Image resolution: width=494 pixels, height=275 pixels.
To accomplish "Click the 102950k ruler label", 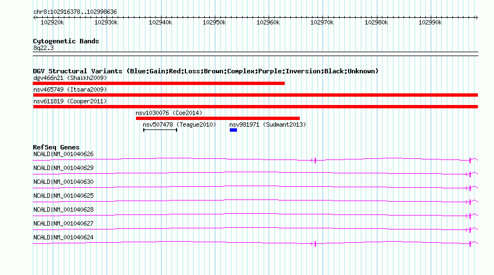I will [214, 22].
